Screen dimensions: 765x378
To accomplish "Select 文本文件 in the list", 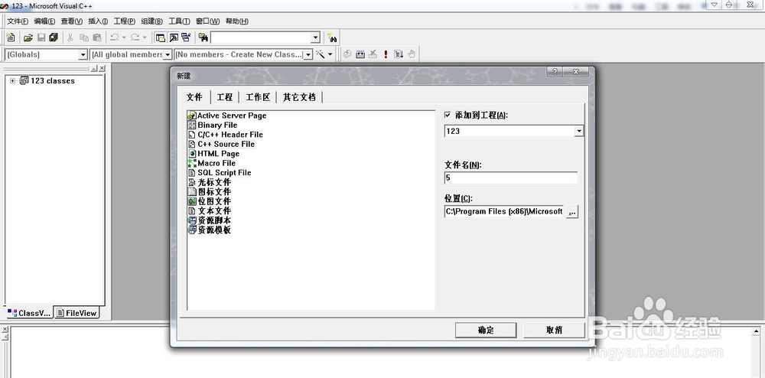I will click(x=210, y=210).
